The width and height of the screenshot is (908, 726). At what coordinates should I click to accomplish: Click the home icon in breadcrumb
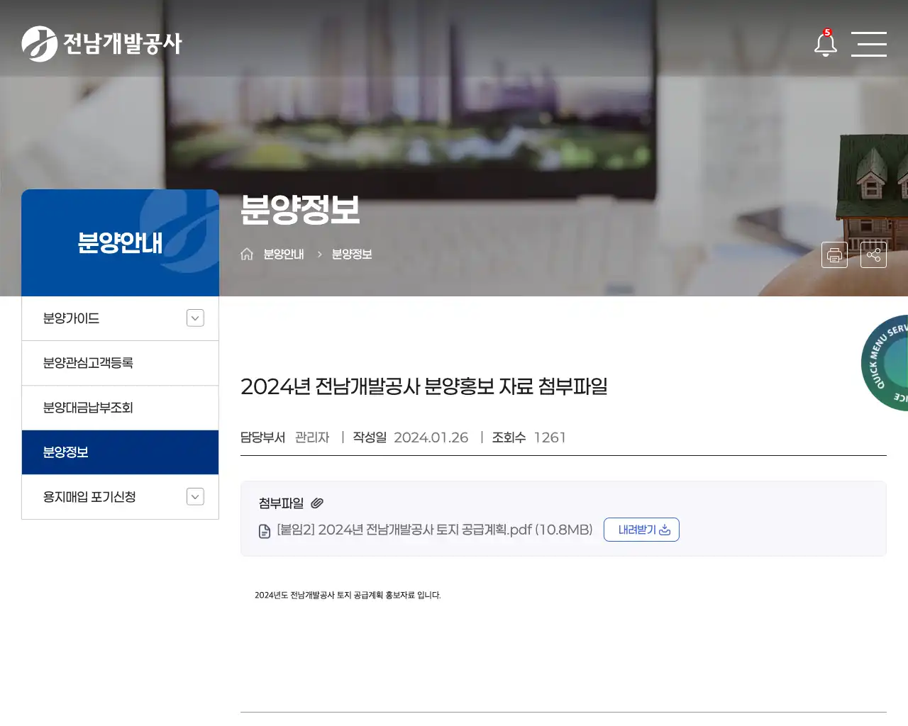click(x=247, y=254)
